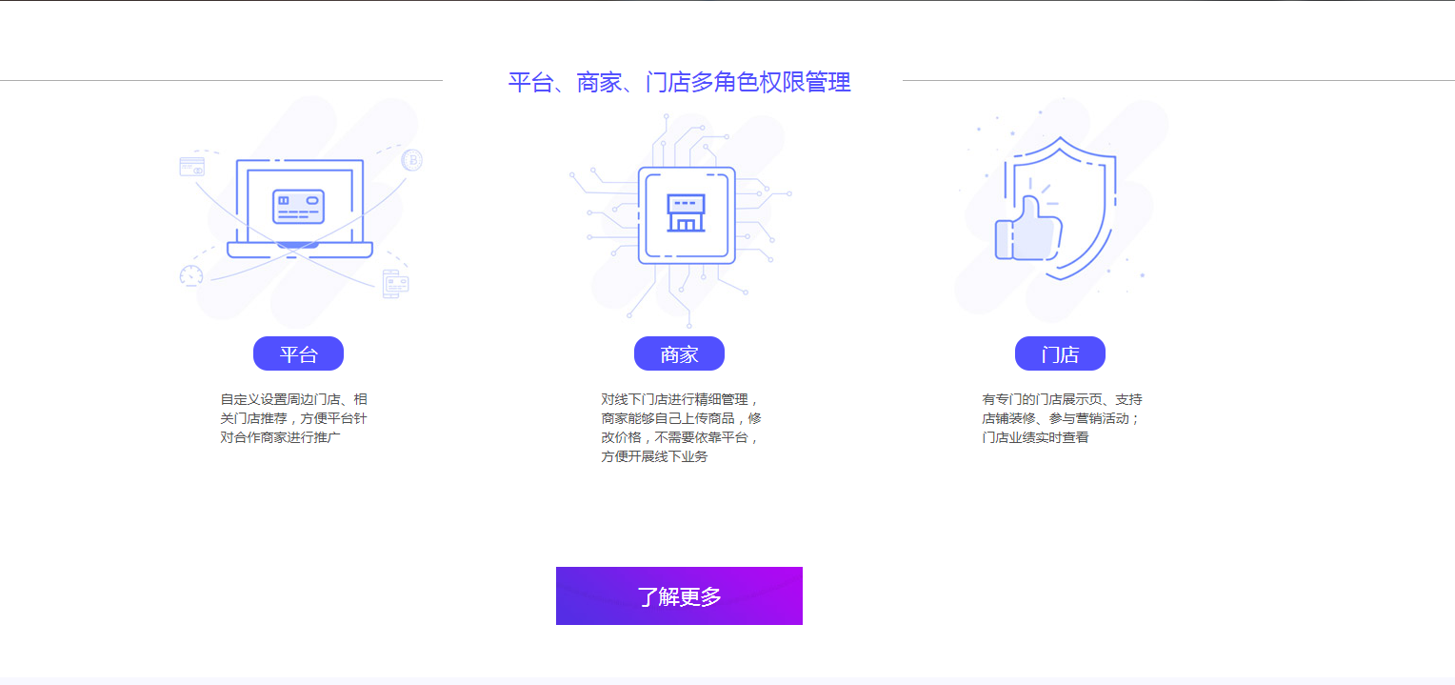Viewport: 1455px width, 685px height.
Task: Click the divider line left of heading
Action: click(x=221, y=81)
